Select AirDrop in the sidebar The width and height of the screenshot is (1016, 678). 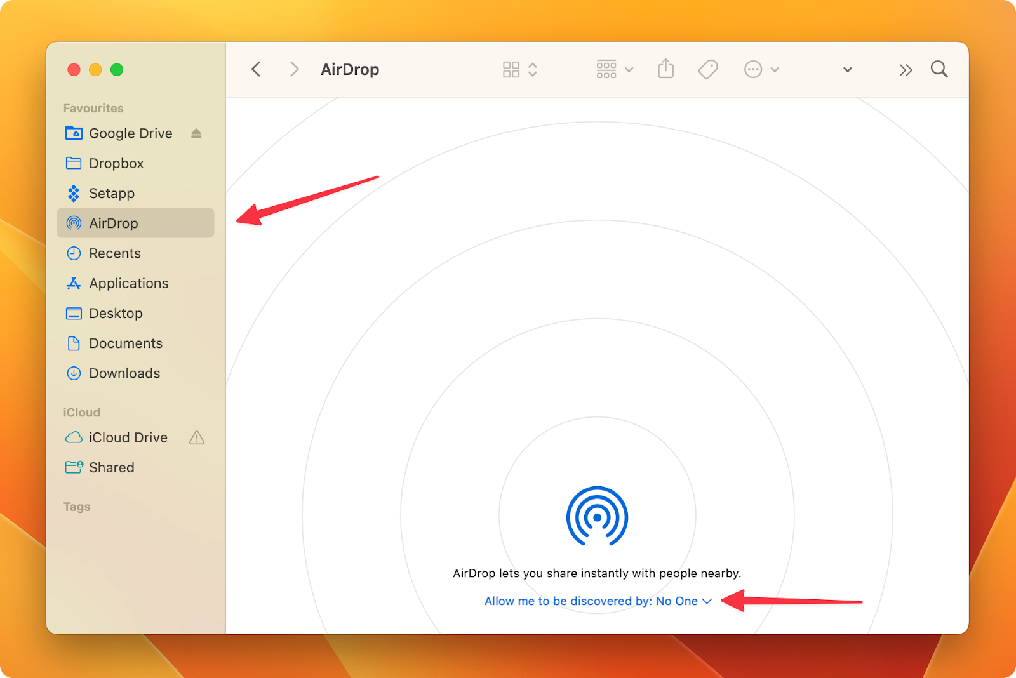click(113, 223)
